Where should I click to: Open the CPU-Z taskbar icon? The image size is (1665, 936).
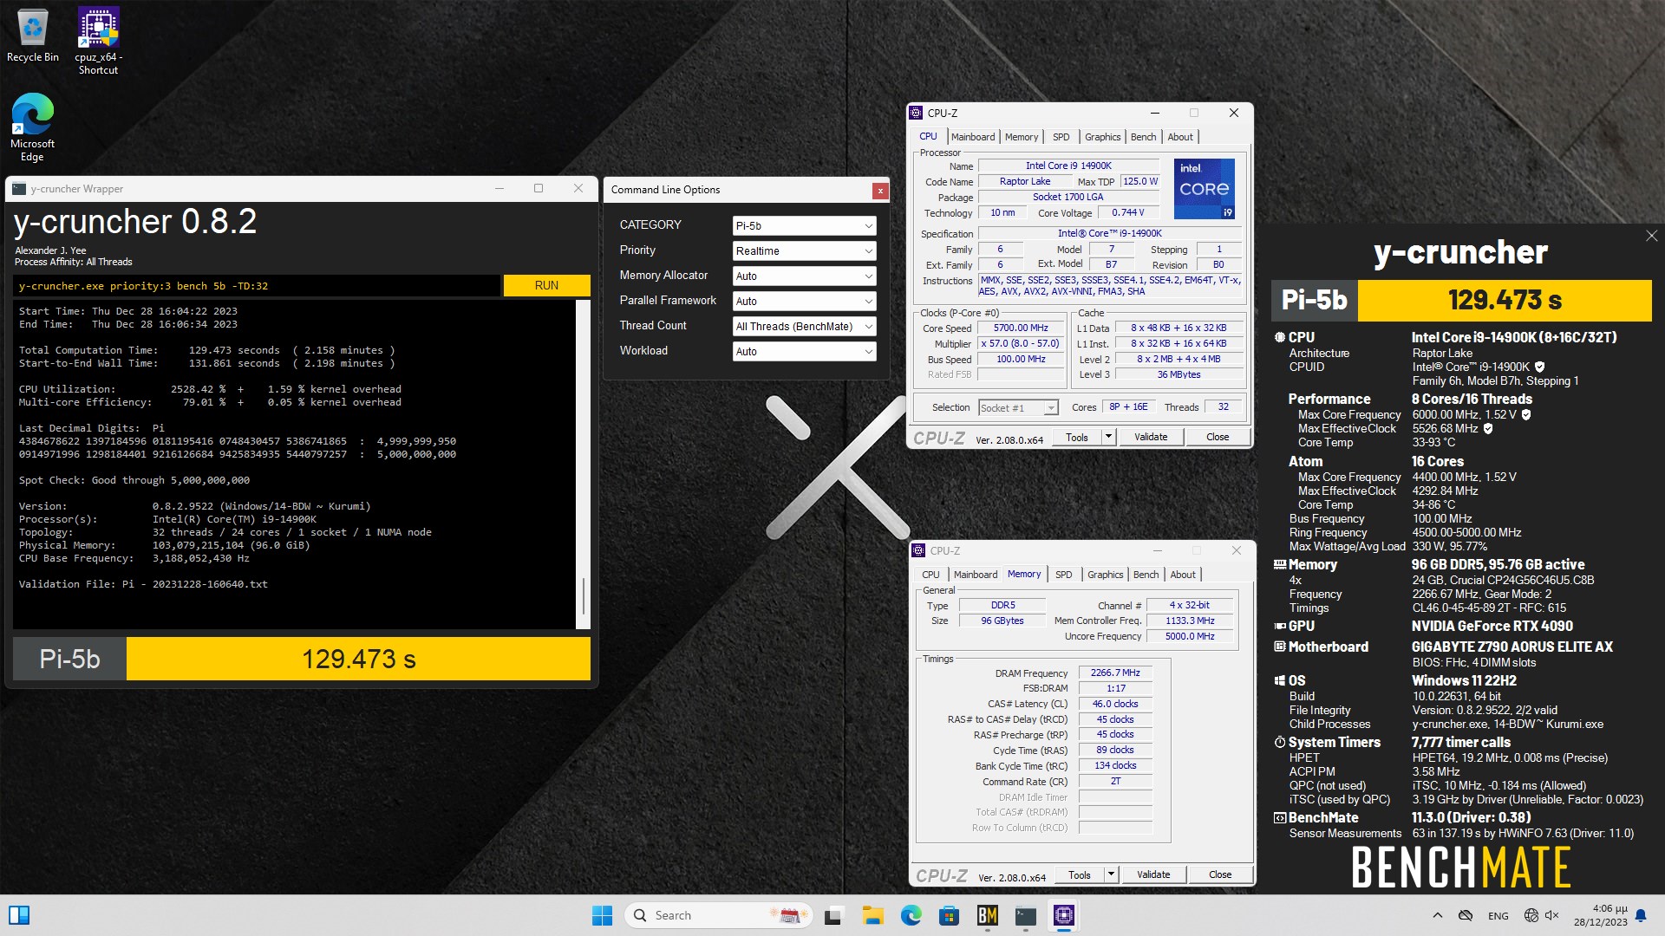pos(1064,915)
